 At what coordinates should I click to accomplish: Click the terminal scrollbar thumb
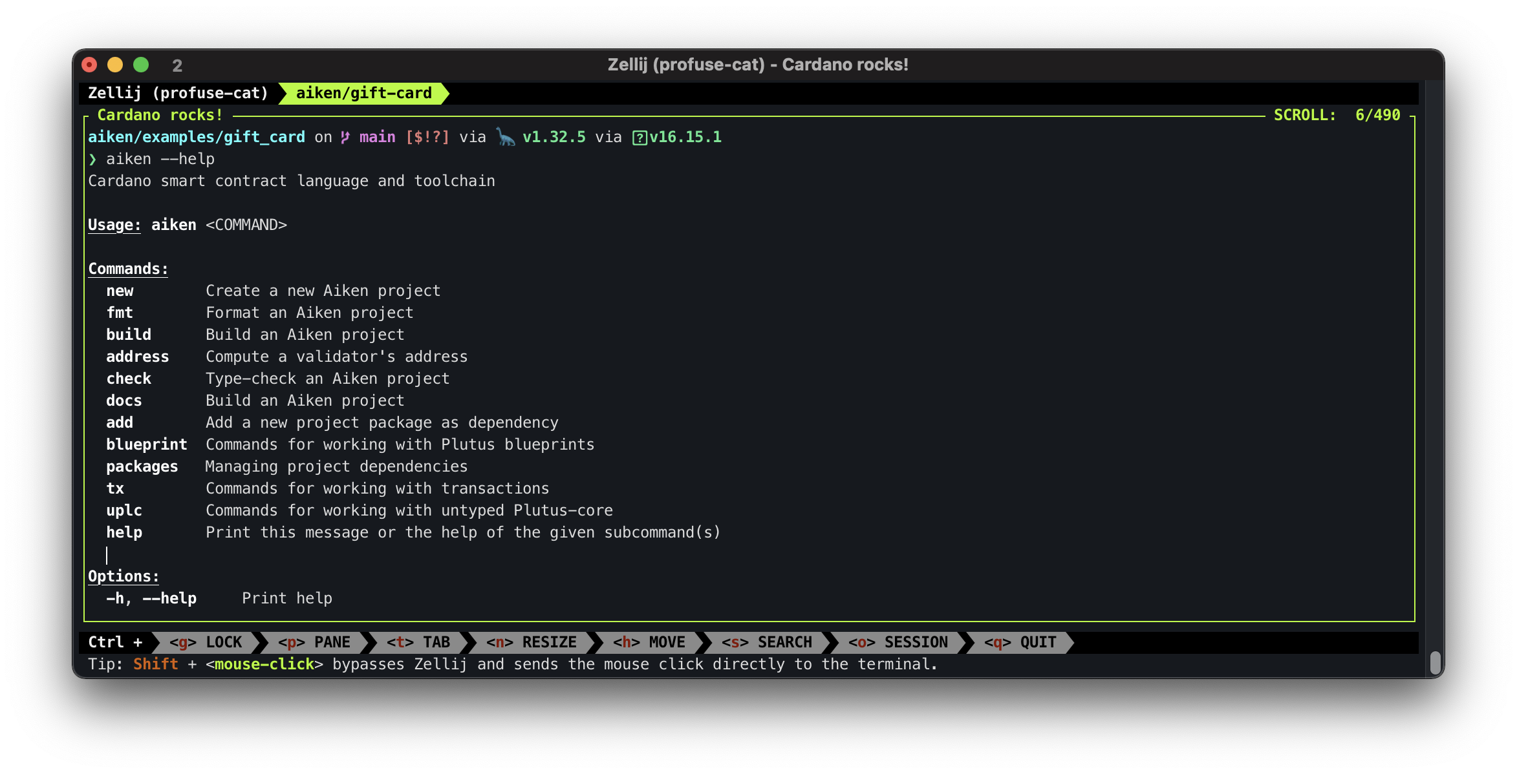click(1435, 663)
